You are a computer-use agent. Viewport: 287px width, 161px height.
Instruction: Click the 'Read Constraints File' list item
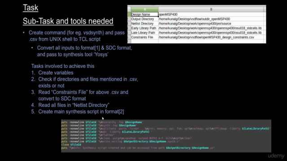click(x=80, y=95)
